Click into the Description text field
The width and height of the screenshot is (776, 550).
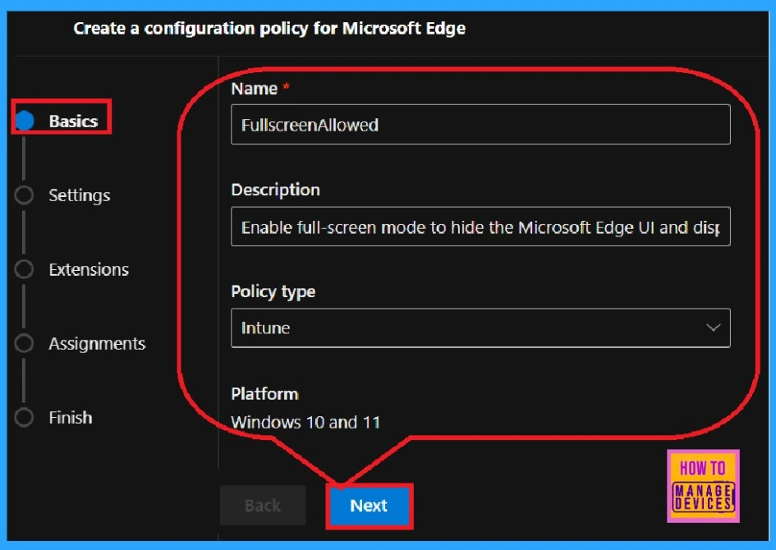pyautogui.click(x=480, y=227)
